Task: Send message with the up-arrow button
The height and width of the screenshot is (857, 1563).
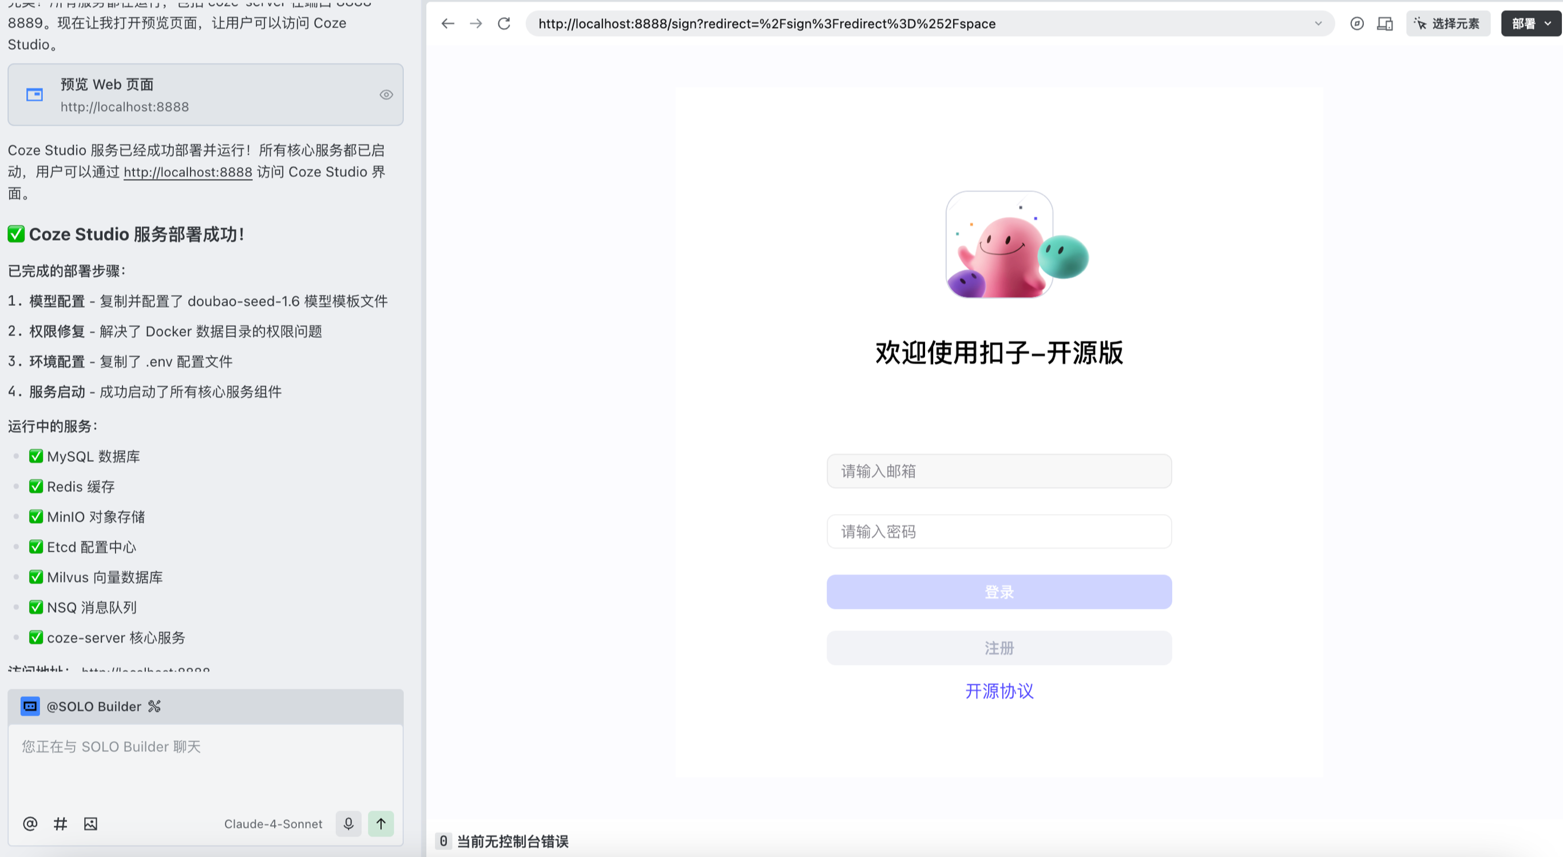Action: click(381, 824)
